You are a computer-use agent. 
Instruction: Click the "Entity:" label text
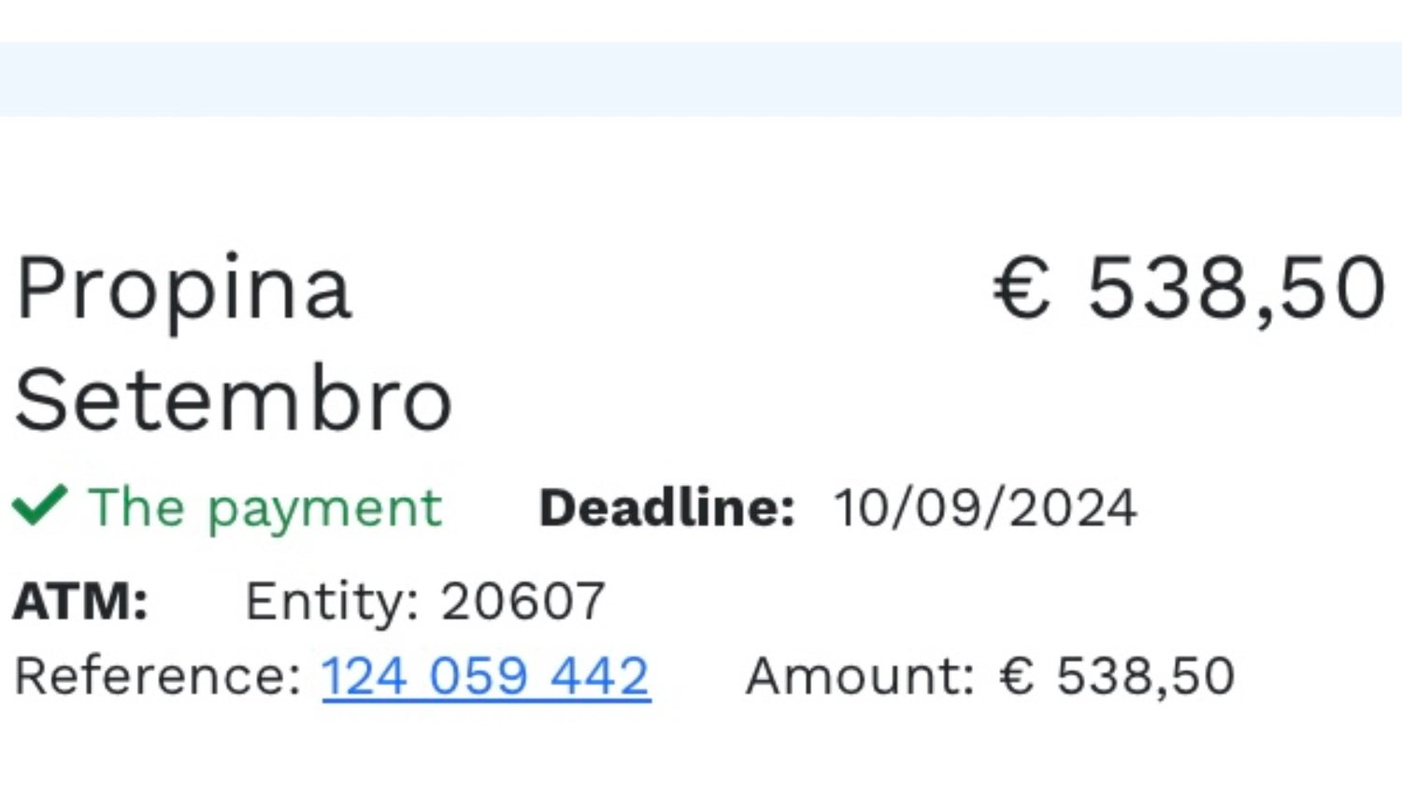tap(332, 601)
